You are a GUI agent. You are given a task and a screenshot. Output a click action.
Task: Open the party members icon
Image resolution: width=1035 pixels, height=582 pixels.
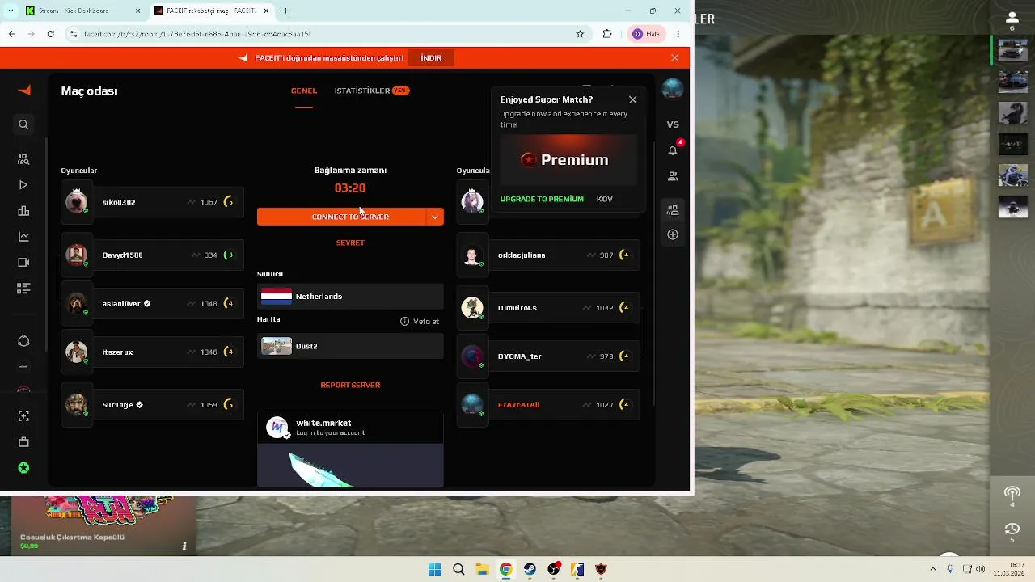673,210
